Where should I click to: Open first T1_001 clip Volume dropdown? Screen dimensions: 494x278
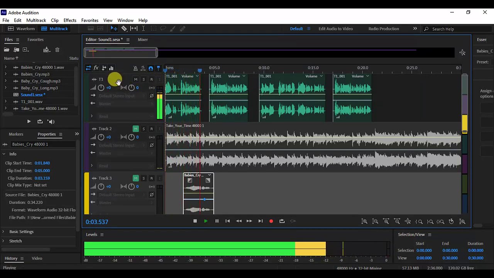(197, 76)
